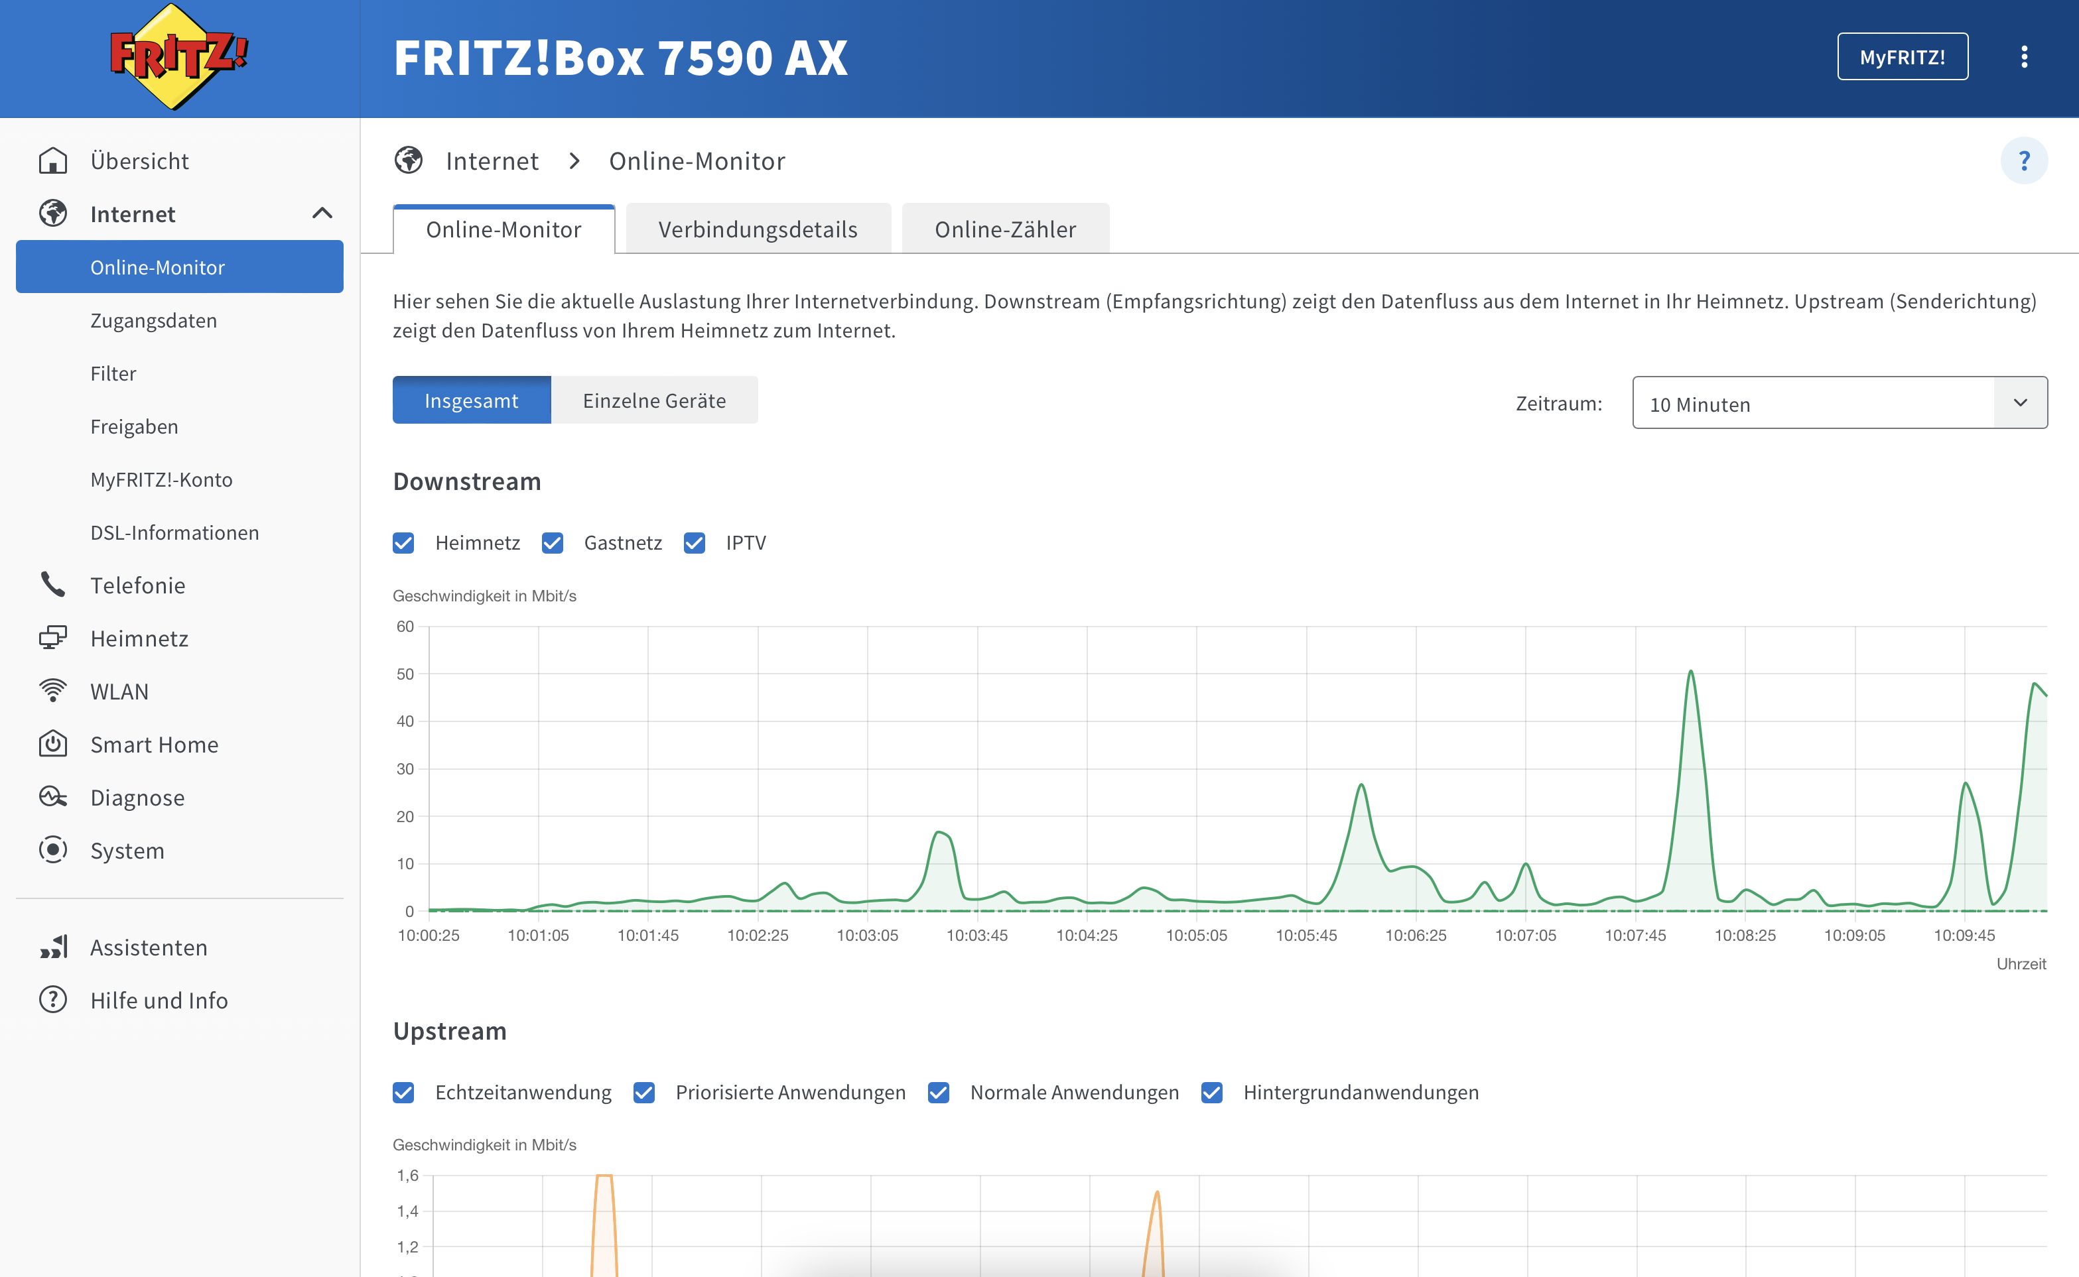Screen dimensions: 2079x1277
Task: Click the Smart Home icon
Action: pyautogui.click(x=52, y=744)
